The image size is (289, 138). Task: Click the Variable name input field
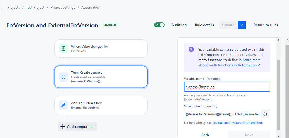(x=227, y=87)
